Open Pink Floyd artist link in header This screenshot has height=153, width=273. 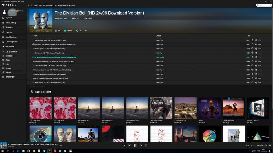click(63, 18)
